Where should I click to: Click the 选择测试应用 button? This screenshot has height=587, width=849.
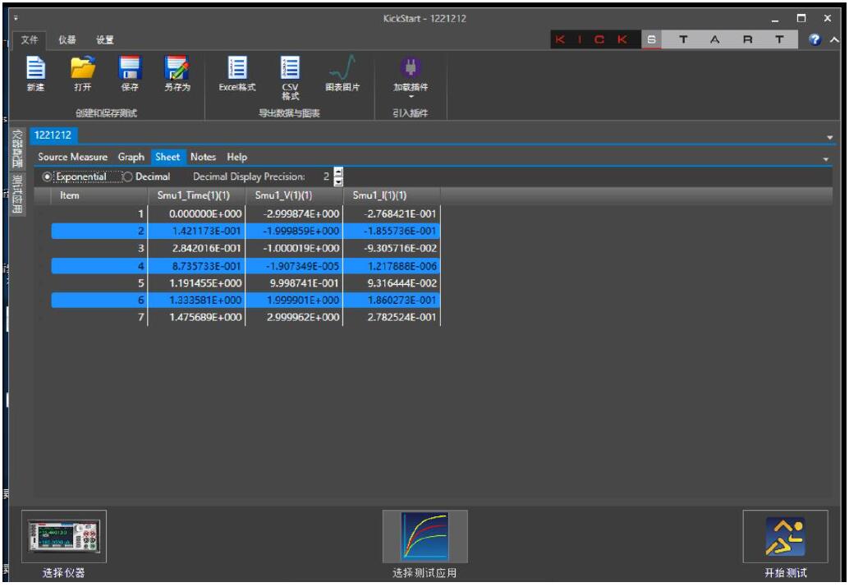(424, 537)
